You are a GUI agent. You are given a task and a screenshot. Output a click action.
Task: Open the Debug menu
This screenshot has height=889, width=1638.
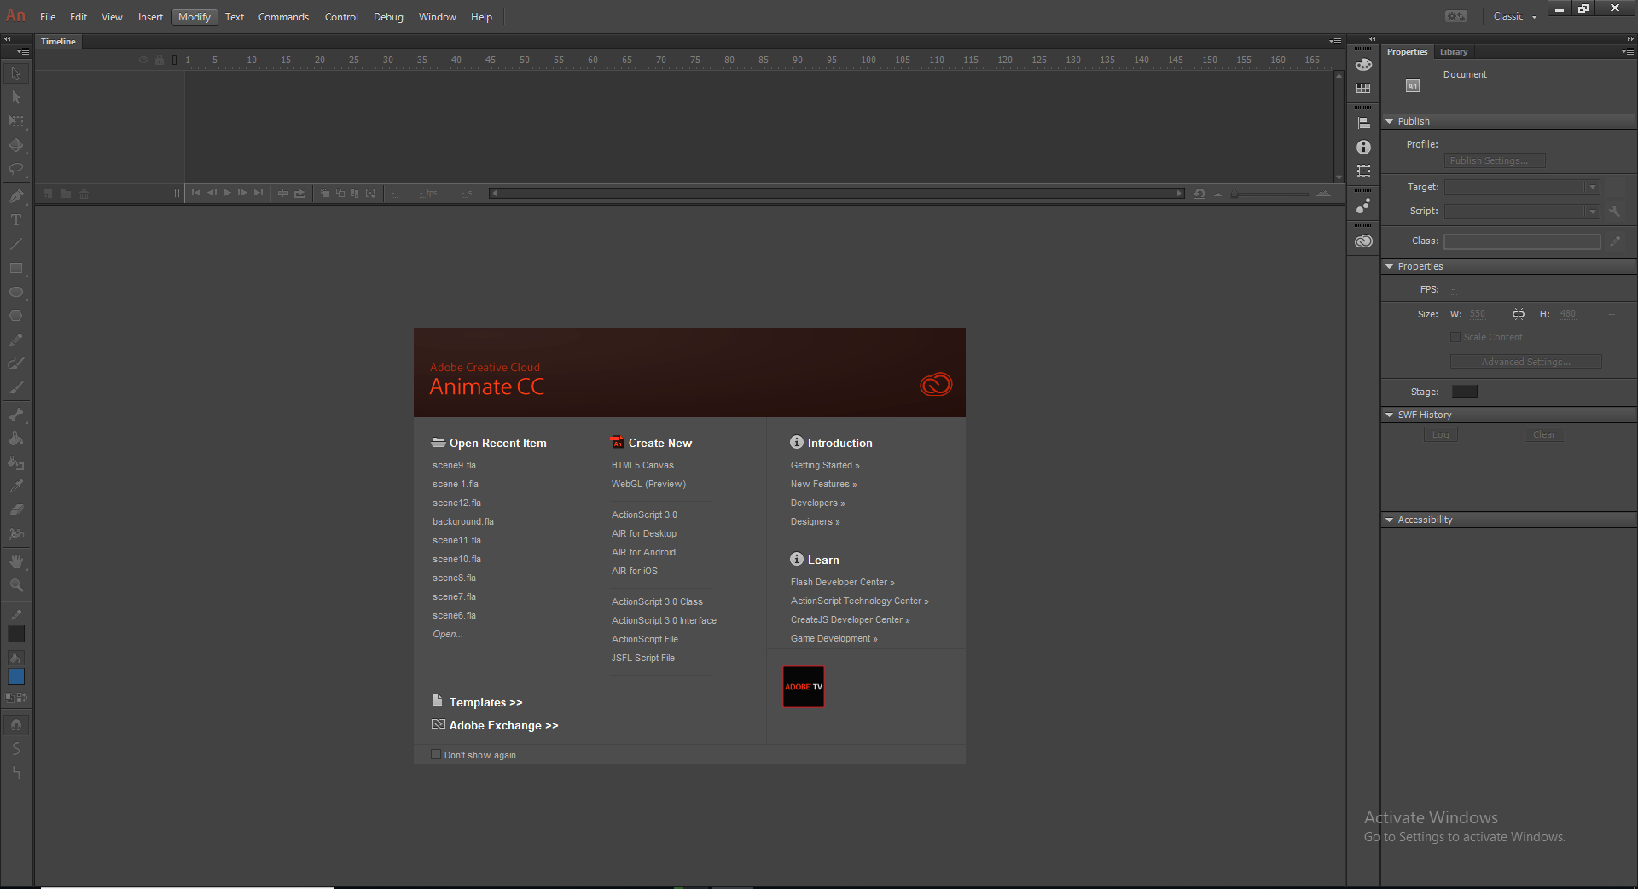pyautogui.click(x=388, y=17)
